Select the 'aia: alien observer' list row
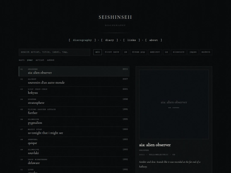231x173 pixels. click(74, 71)
